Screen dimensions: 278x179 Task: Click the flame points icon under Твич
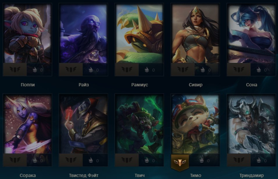pos(147,160)
